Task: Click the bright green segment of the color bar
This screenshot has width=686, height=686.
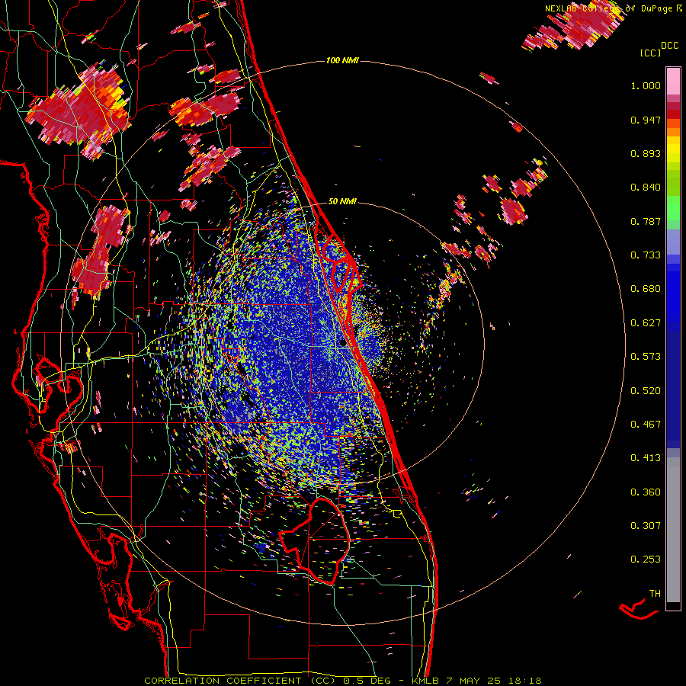Action: click(673, 207)
